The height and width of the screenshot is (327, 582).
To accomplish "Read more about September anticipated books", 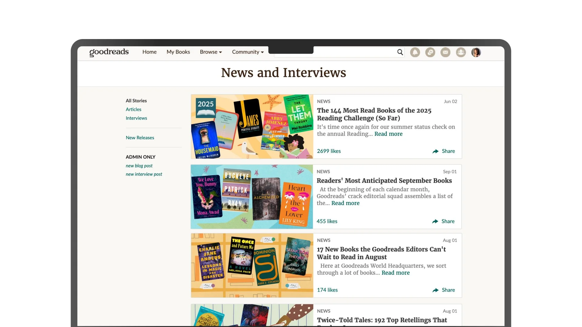I will point(345,203).
